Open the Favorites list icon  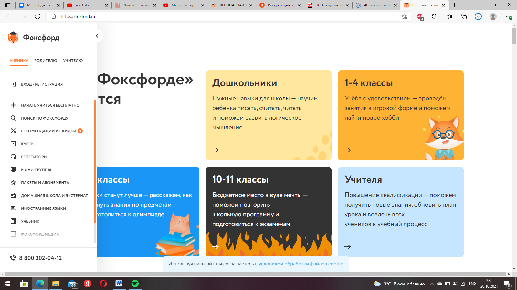pyautogui.click(x=449, y=16)
